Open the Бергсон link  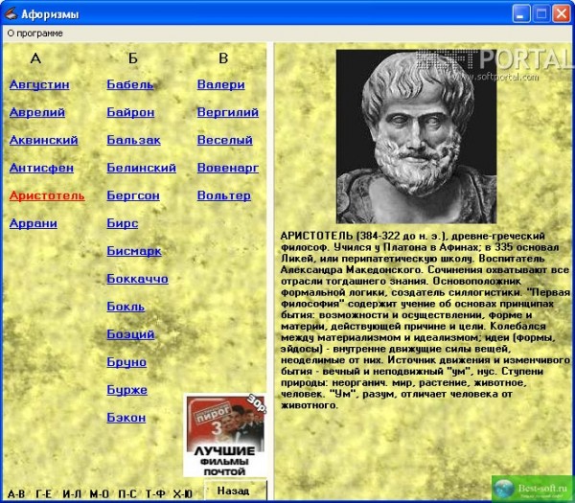133,196
